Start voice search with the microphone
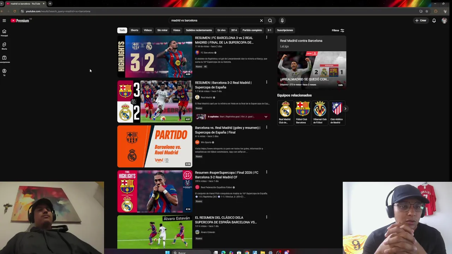The height and width of the screenshot is (254, 452). [282, 20]
